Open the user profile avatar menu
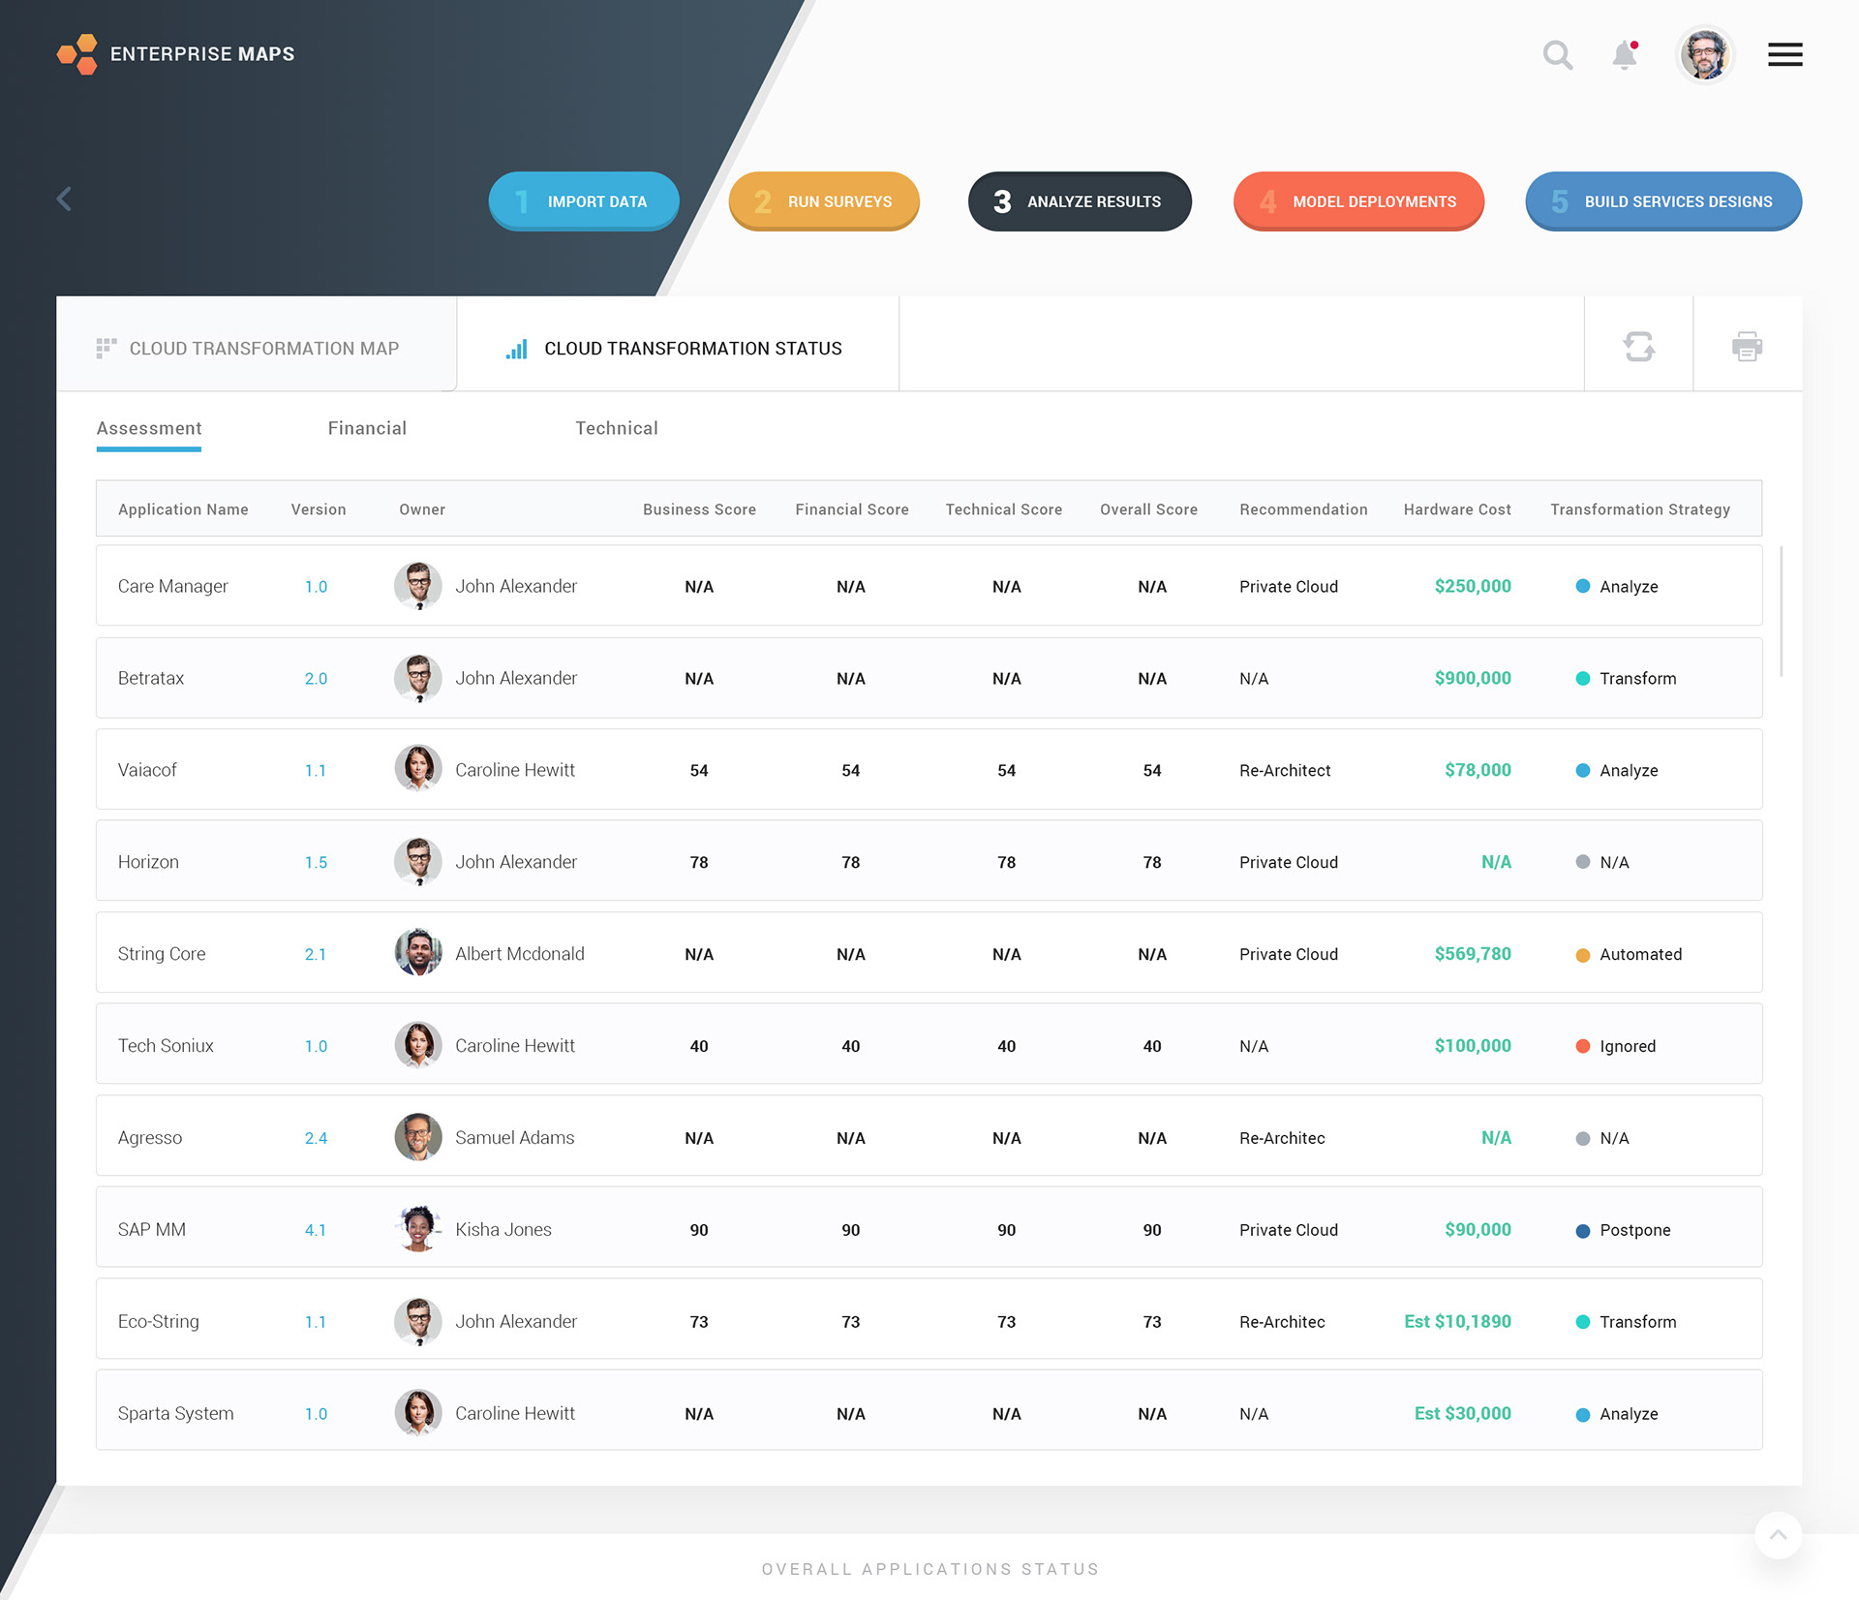Image resolution: width=1859 pixels, height=1600 pixels. coord(1704,55)
